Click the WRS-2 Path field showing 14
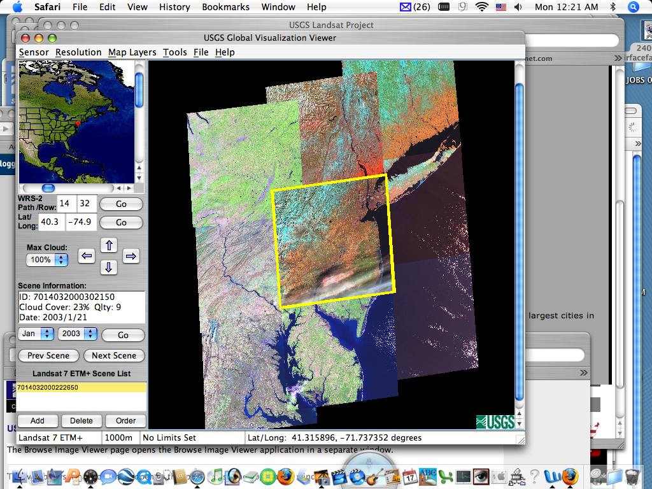The height and width of the screenshot is (489, 652). coord(66,203)
